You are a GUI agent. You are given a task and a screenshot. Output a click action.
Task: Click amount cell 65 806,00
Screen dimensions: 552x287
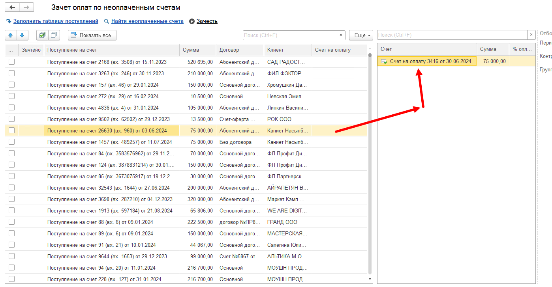(198, 211)
